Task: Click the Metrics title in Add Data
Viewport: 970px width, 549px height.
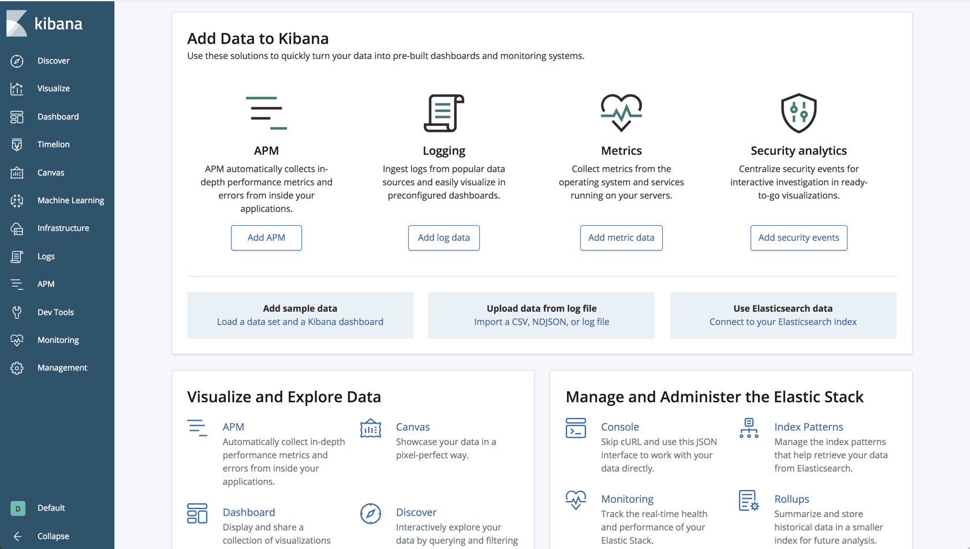Action: [621, 151]
